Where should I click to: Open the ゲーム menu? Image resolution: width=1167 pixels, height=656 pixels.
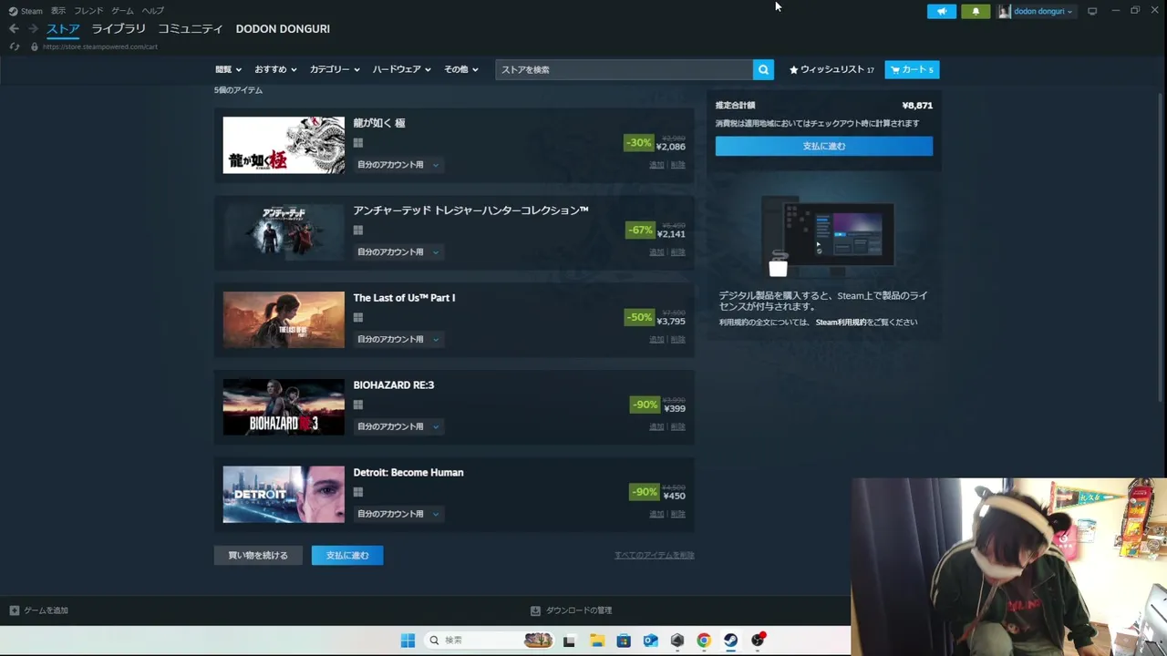tap(122, 11)
